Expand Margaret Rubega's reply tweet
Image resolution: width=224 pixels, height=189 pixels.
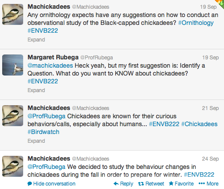[x=36, y=90]
